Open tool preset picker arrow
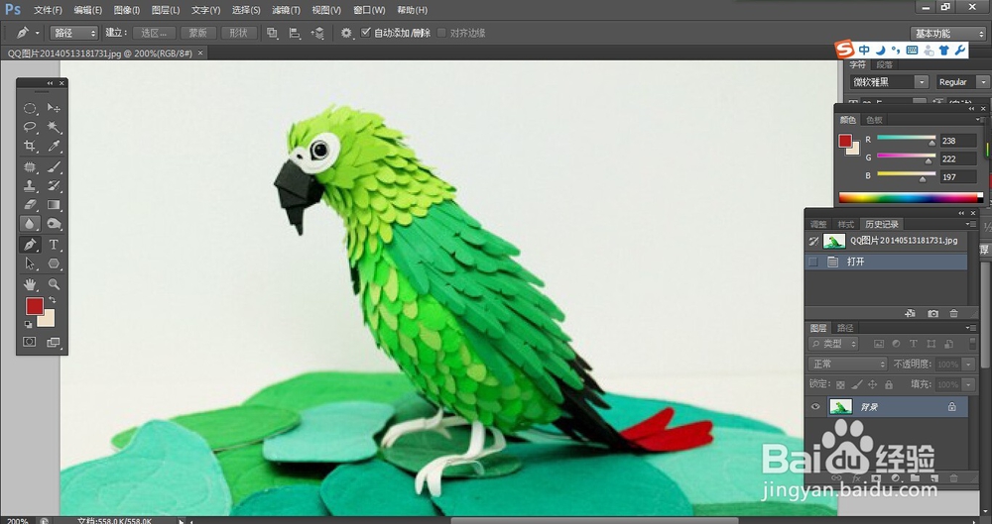992x524 pixels. click(x=37, y=33)
